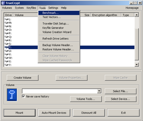Minimize the TrueCrypt window
Screen dimensions: 143x121
click(131, 3)
